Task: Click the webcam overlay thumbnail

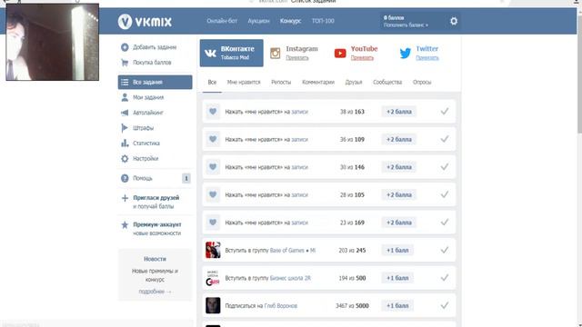Action: pos(53,42)
